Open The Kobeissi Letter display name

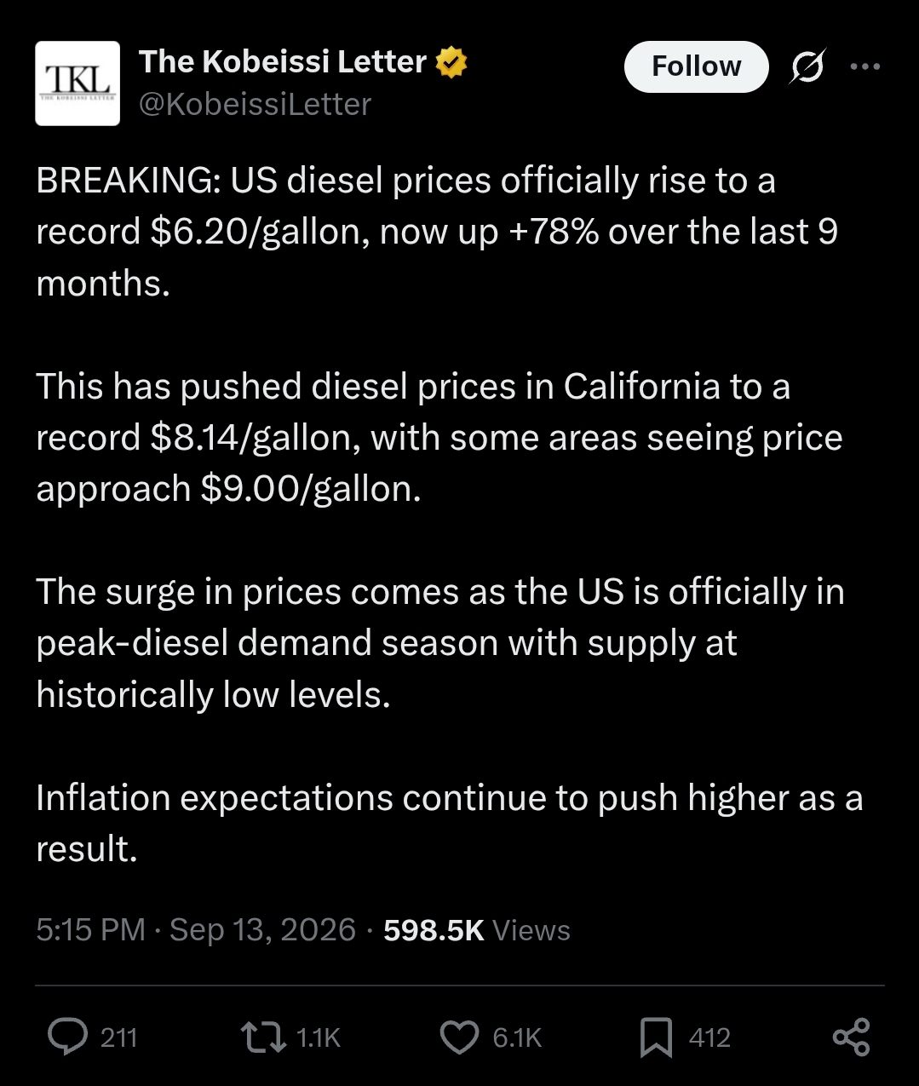coord(282,62)
